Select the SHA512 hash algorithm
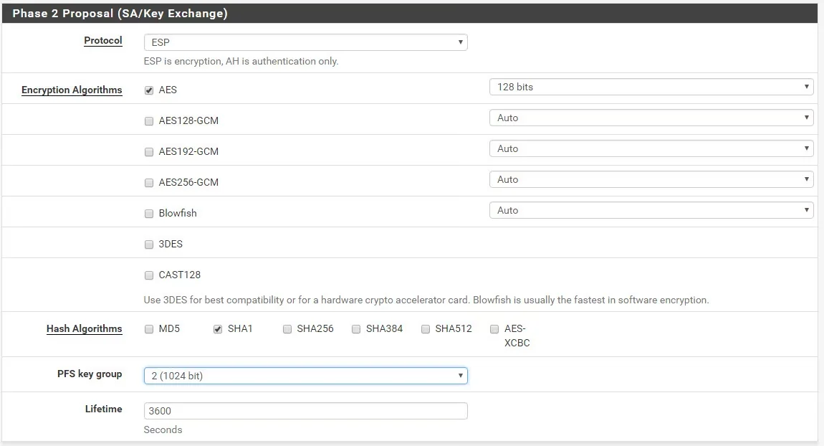 click(425, 328)
